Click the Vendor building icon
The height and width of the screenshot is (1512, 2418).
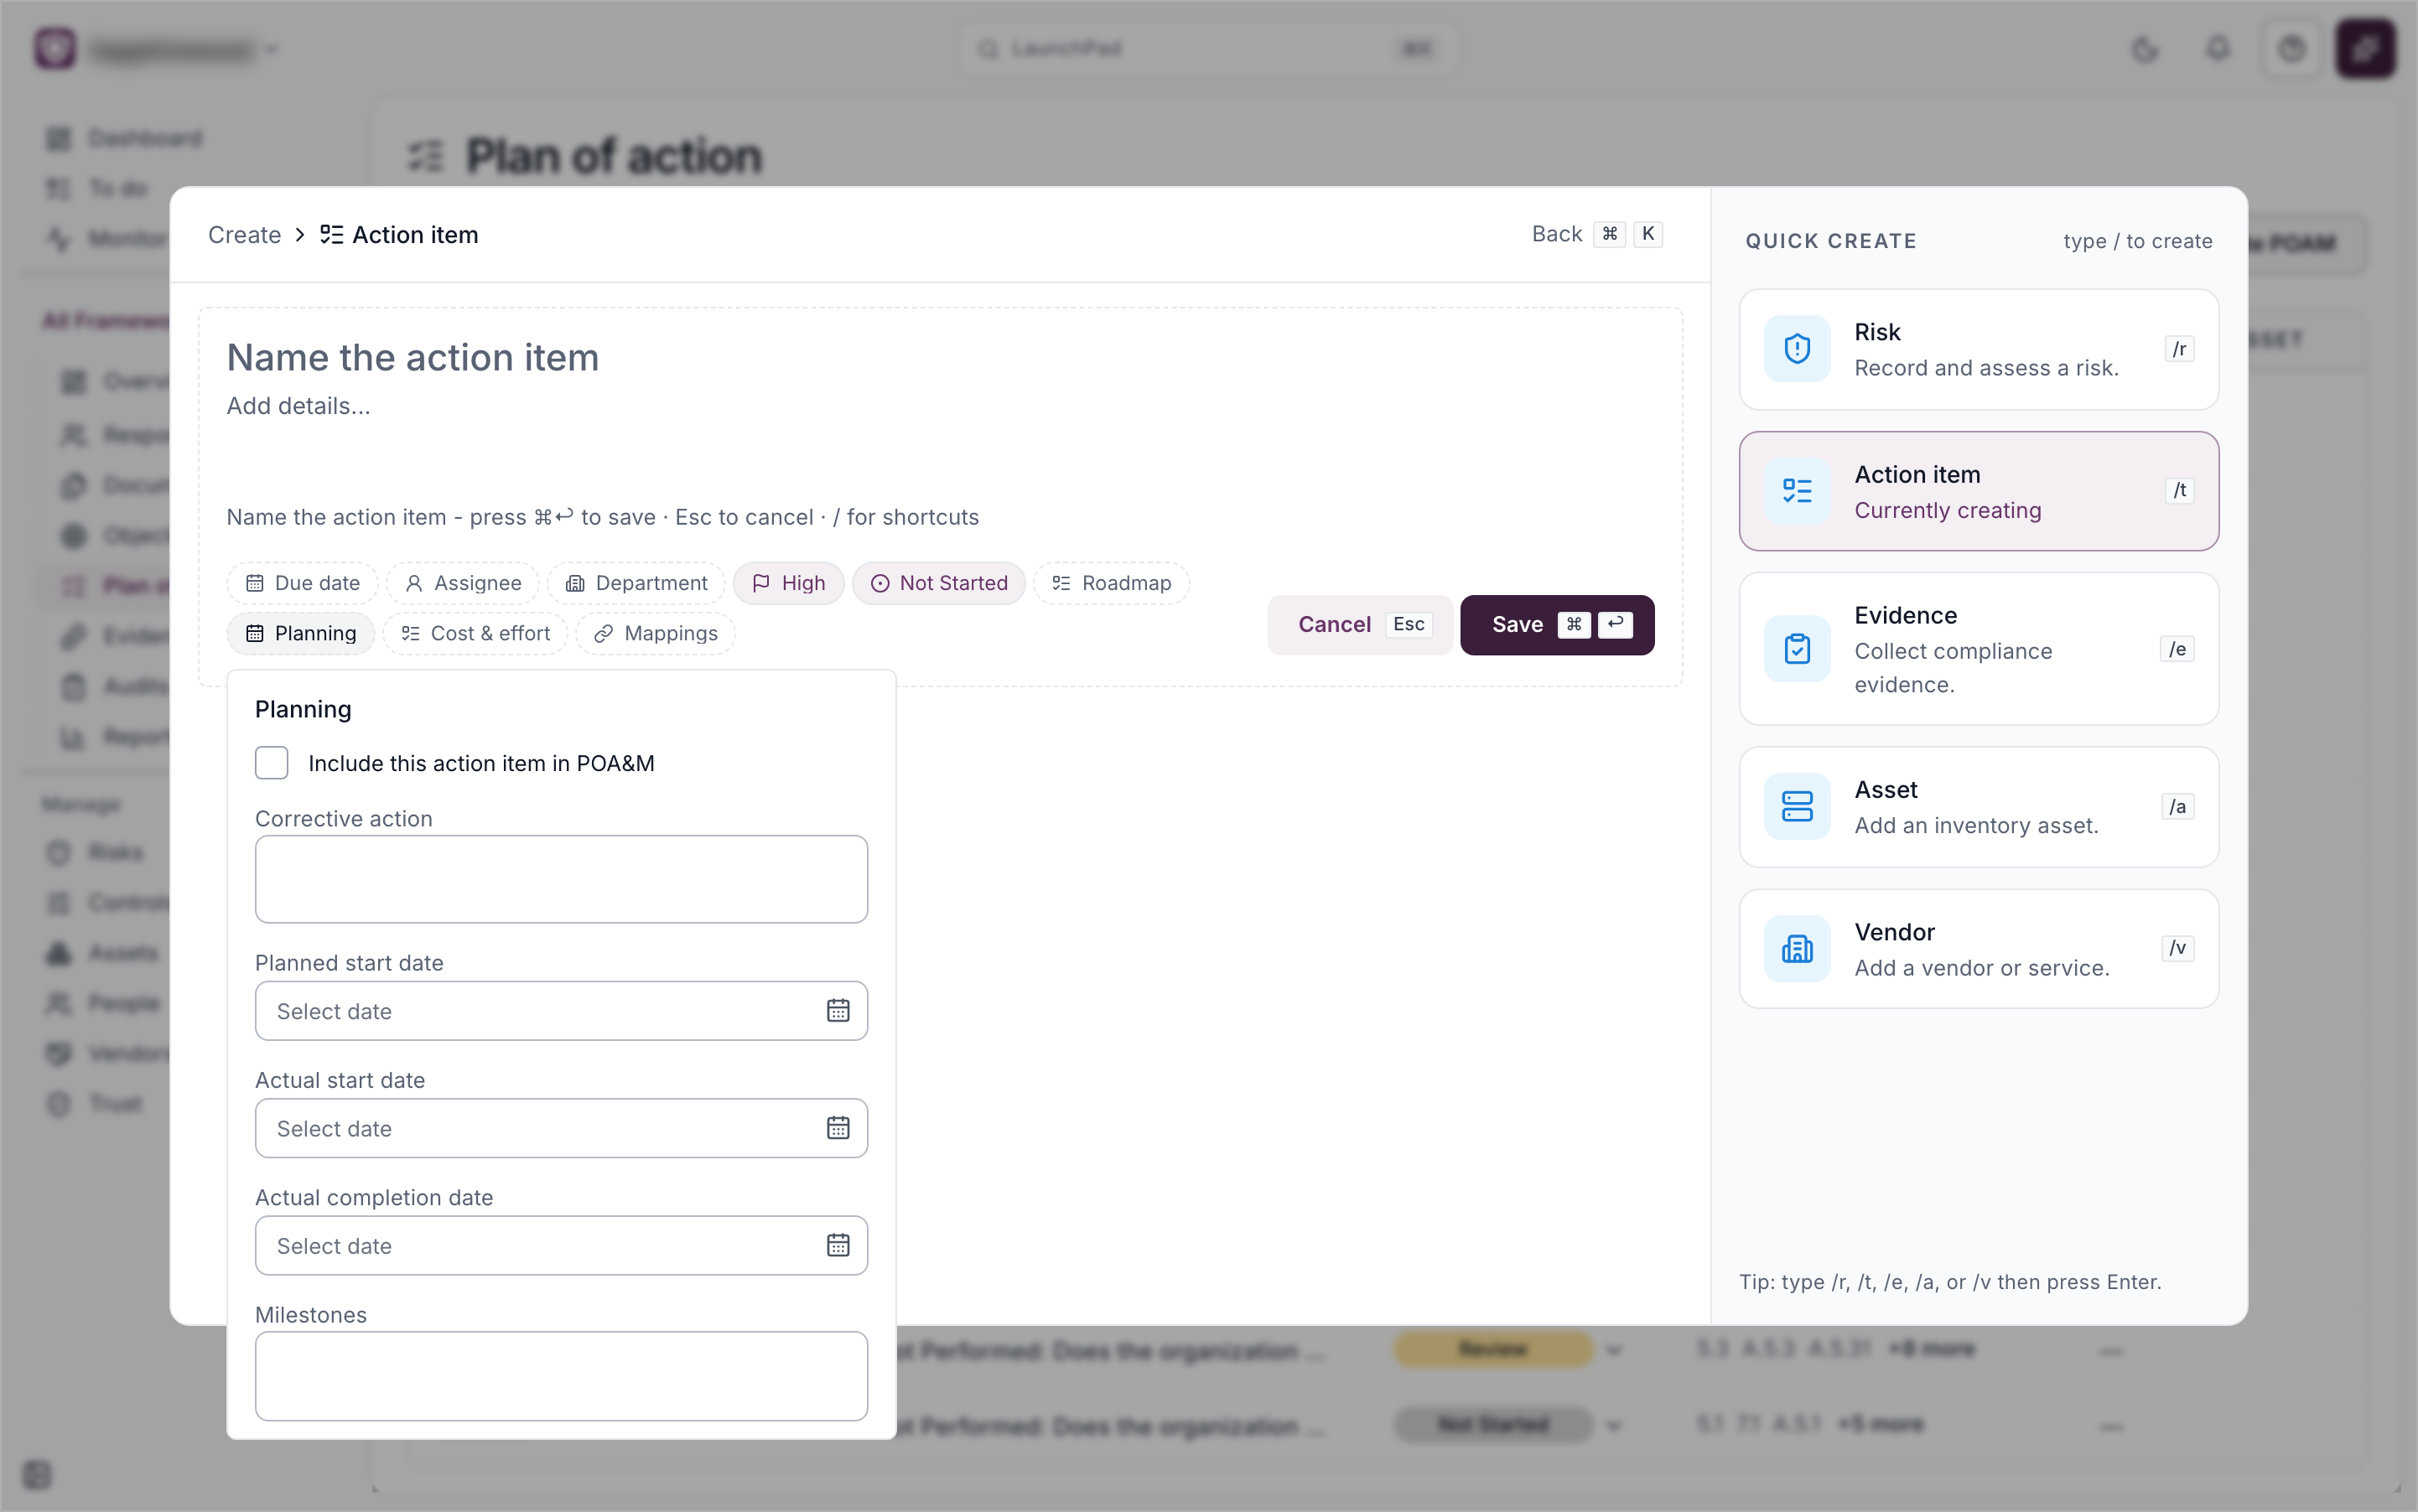(1797, 949)
